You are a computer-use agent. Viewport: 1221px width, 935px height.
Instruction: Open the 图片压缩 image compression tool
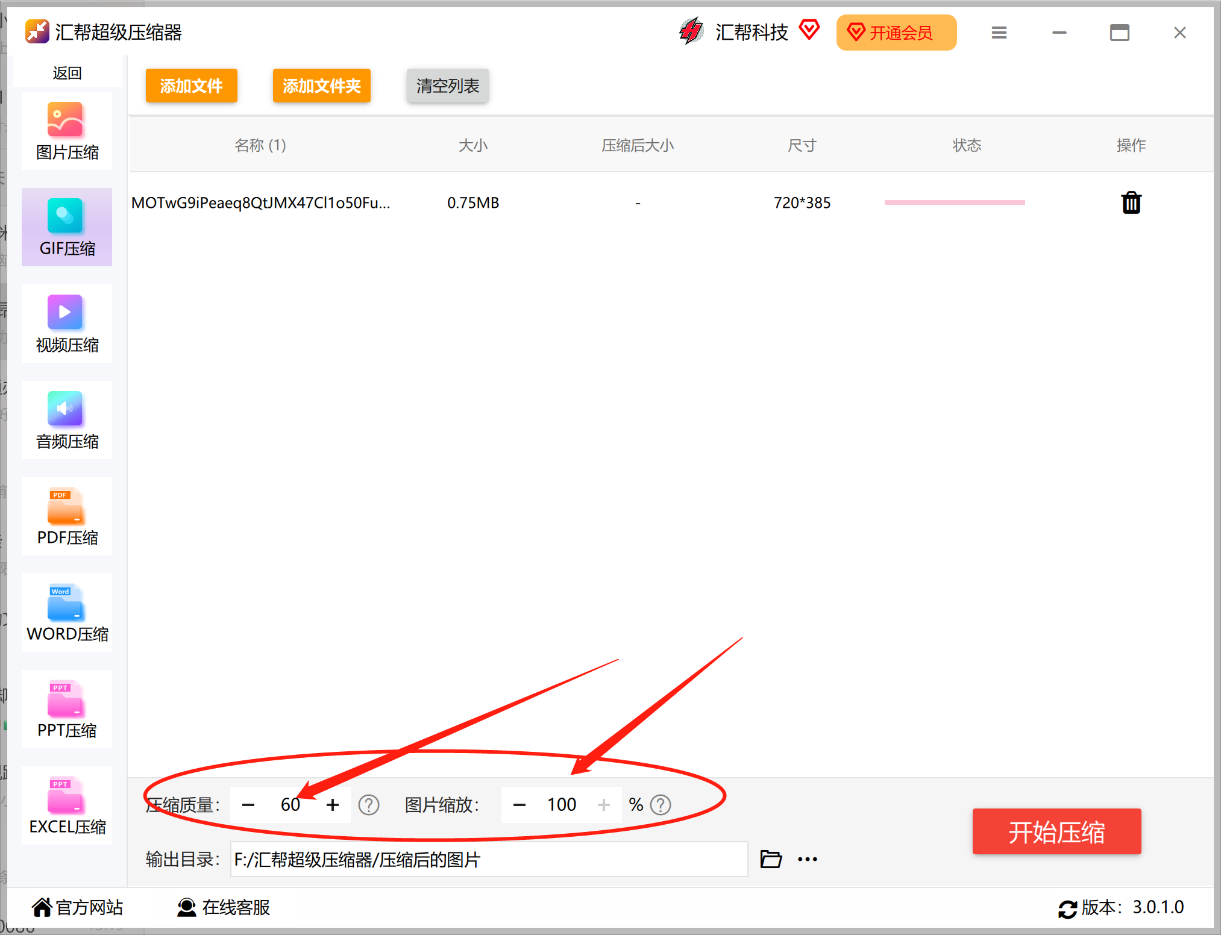tap(67, 131)
